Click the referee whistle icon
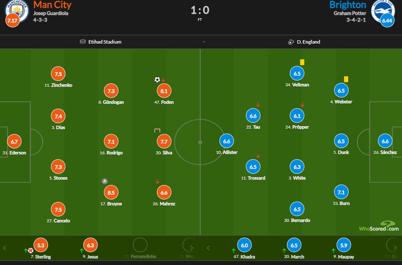This screenshot has width=402, height=265. click(291, 42)
